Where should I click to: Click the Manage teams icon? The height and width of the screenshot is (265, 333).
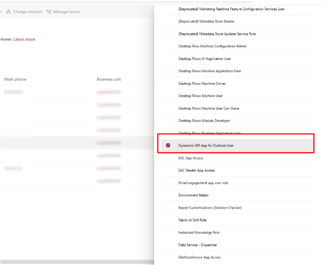click(x=49, y=12)
